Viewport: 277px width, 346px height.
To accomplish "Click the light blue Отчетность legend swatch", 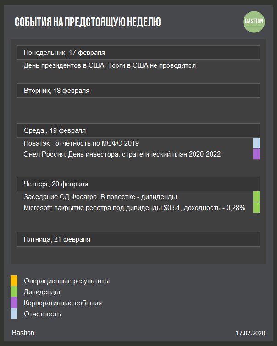I will point(14,314).
